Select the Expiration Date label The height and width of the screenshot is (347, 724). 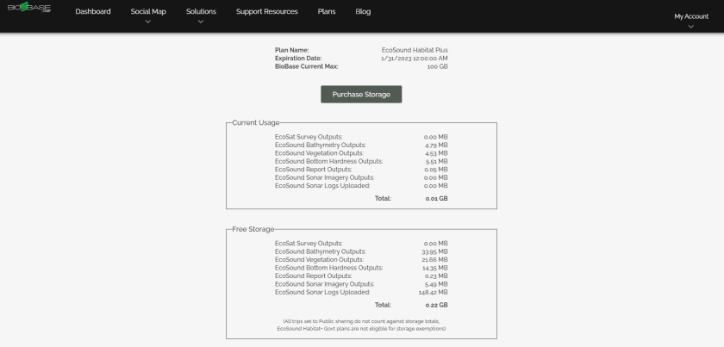(x=298, y=59)
